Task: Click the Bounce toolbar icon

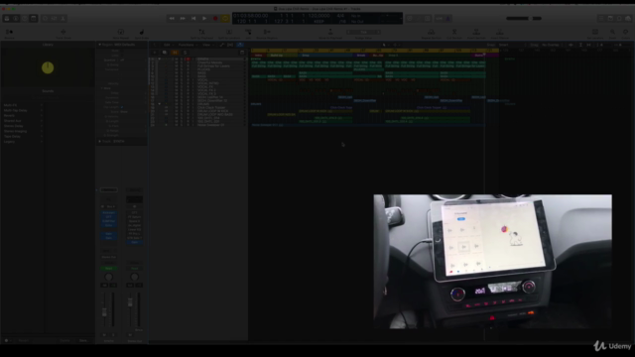Action: 9,33
